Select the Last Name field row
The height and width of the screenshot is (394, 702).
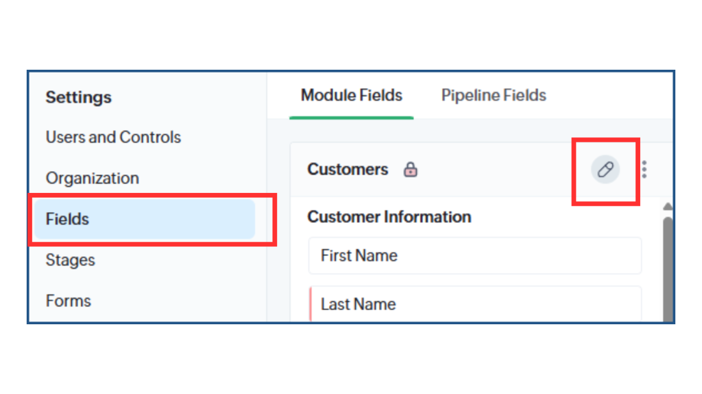click(x=475, y=304)
